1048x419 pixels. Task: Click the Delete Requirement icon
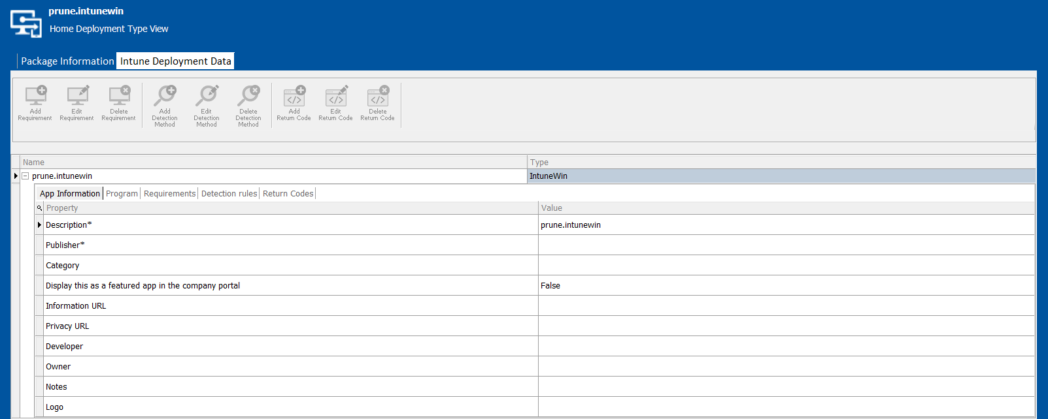(x=119, y=95)
